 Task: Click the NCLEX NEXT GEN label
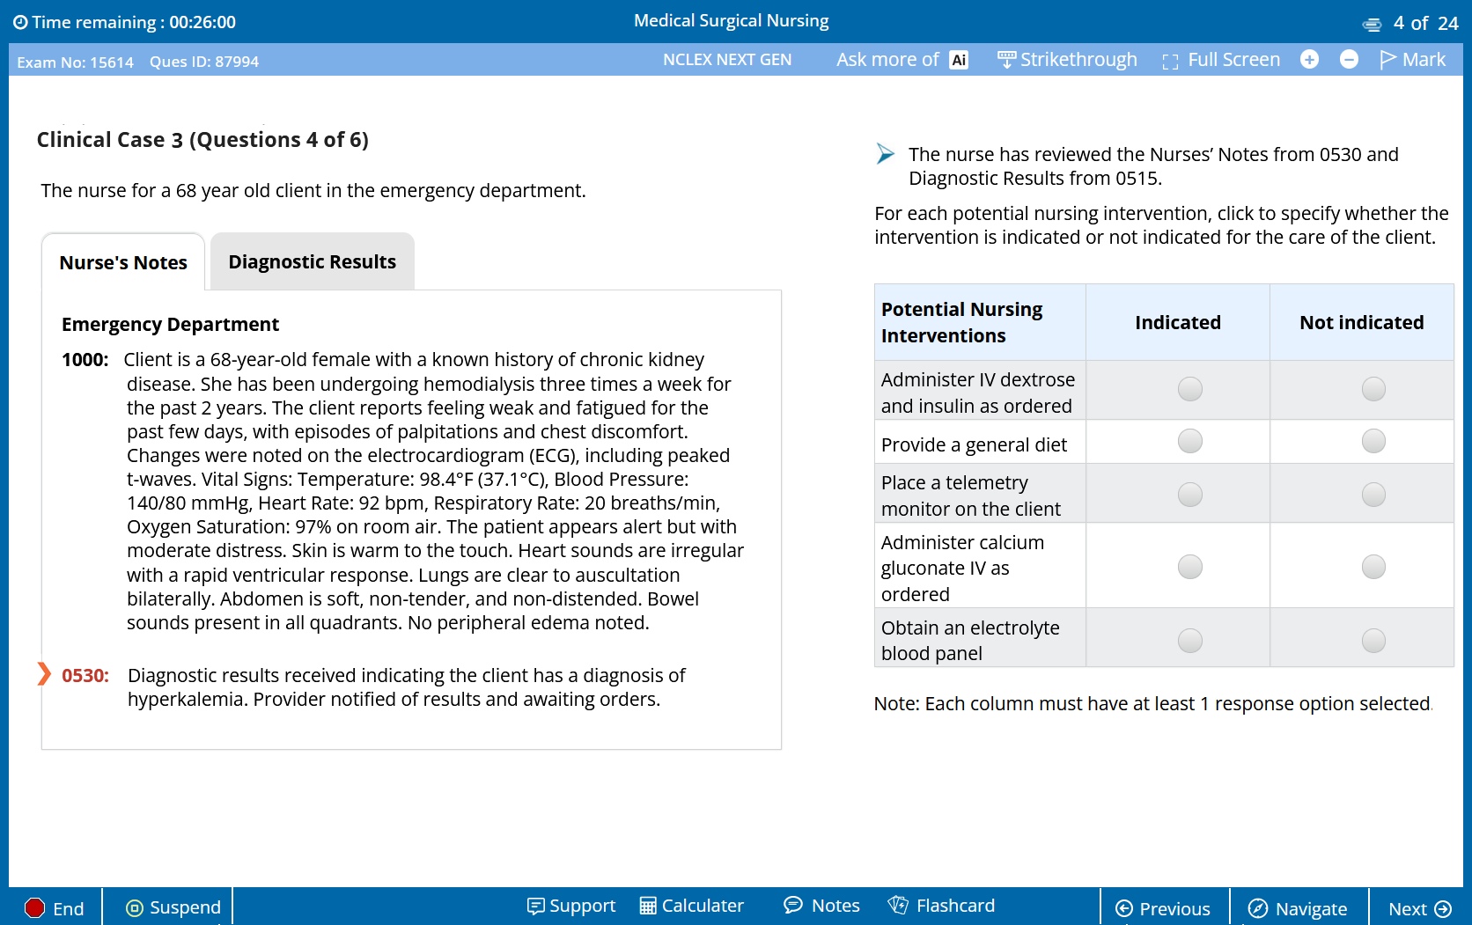[x=727, y=60]
